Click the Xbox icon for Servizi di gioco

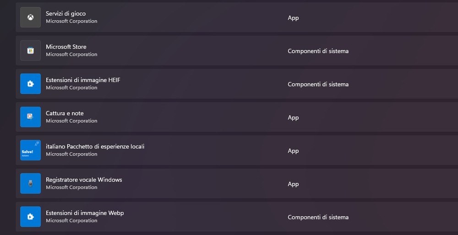pos(30,17)
